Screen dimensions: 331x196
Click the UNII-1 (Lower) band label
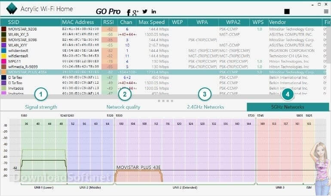[x=44, y=187]
